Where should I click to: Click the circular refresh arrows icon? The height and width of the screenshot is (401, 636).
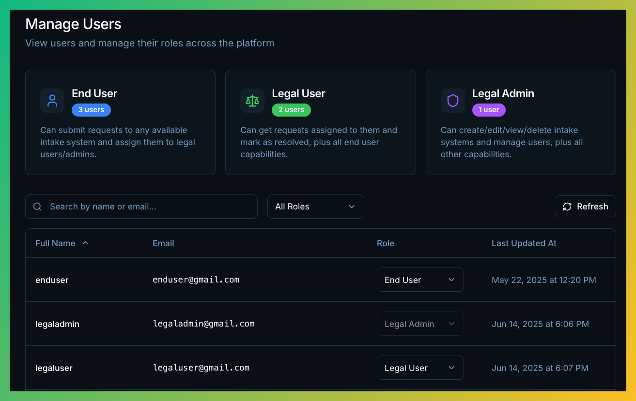coord(567,207)
